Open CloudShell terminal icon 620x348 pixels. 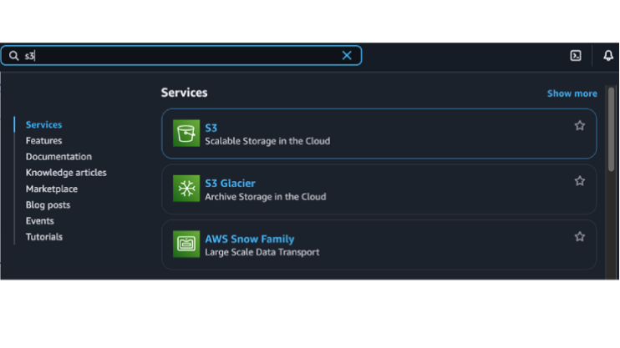[576, 56]
